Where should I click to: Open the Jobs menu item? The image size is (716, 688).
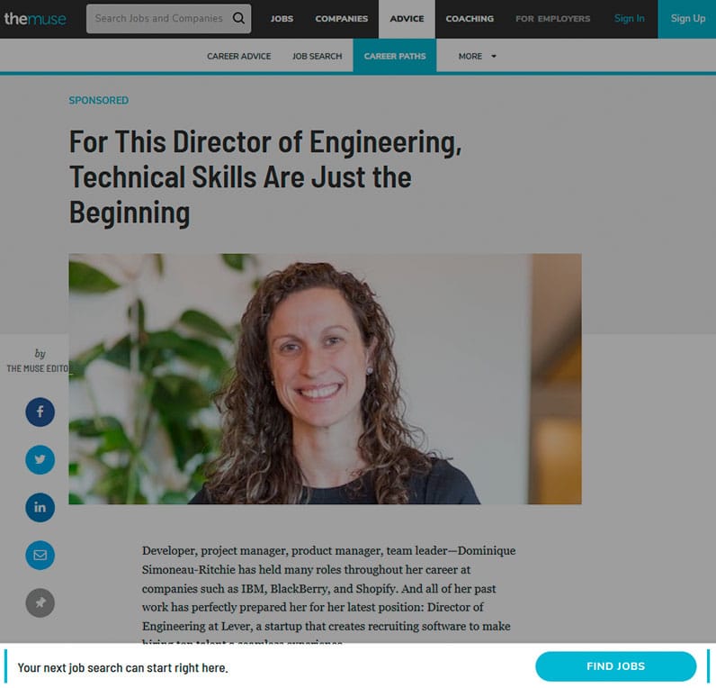(x=282, y=19)
